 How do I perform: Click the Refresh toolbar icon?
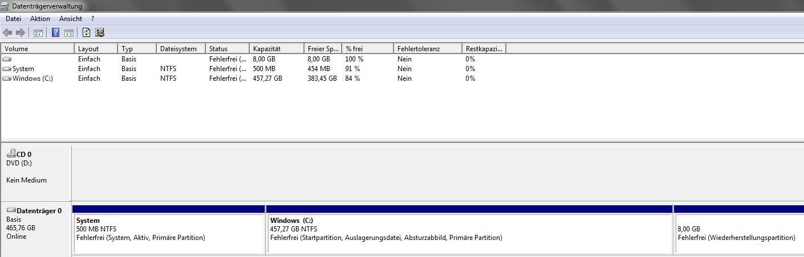point(87,33)
